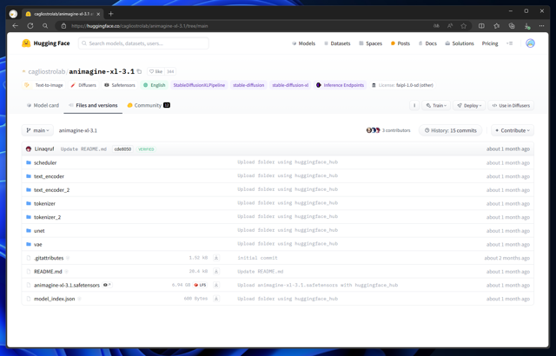
Task: Go to Models in top navigation
Action: click(x=303, y=43)
